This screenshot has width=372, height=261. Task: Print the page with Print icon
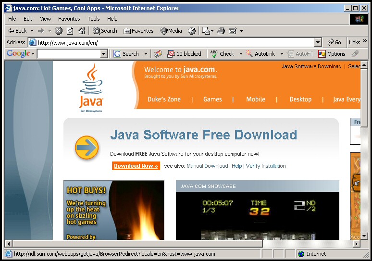pyautogui.click(x=221, y=31)
